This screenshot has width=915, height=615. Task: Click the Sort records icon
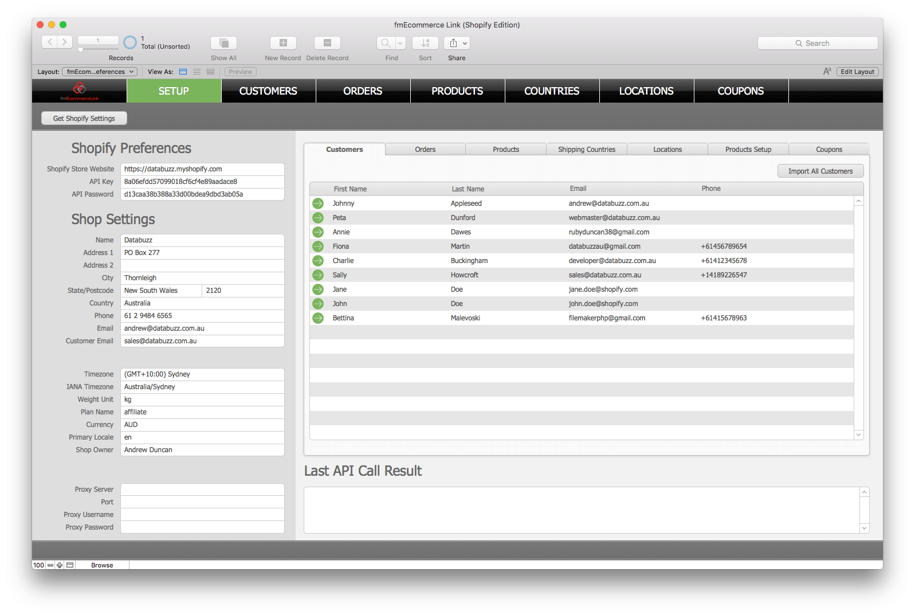coord(425,43)
